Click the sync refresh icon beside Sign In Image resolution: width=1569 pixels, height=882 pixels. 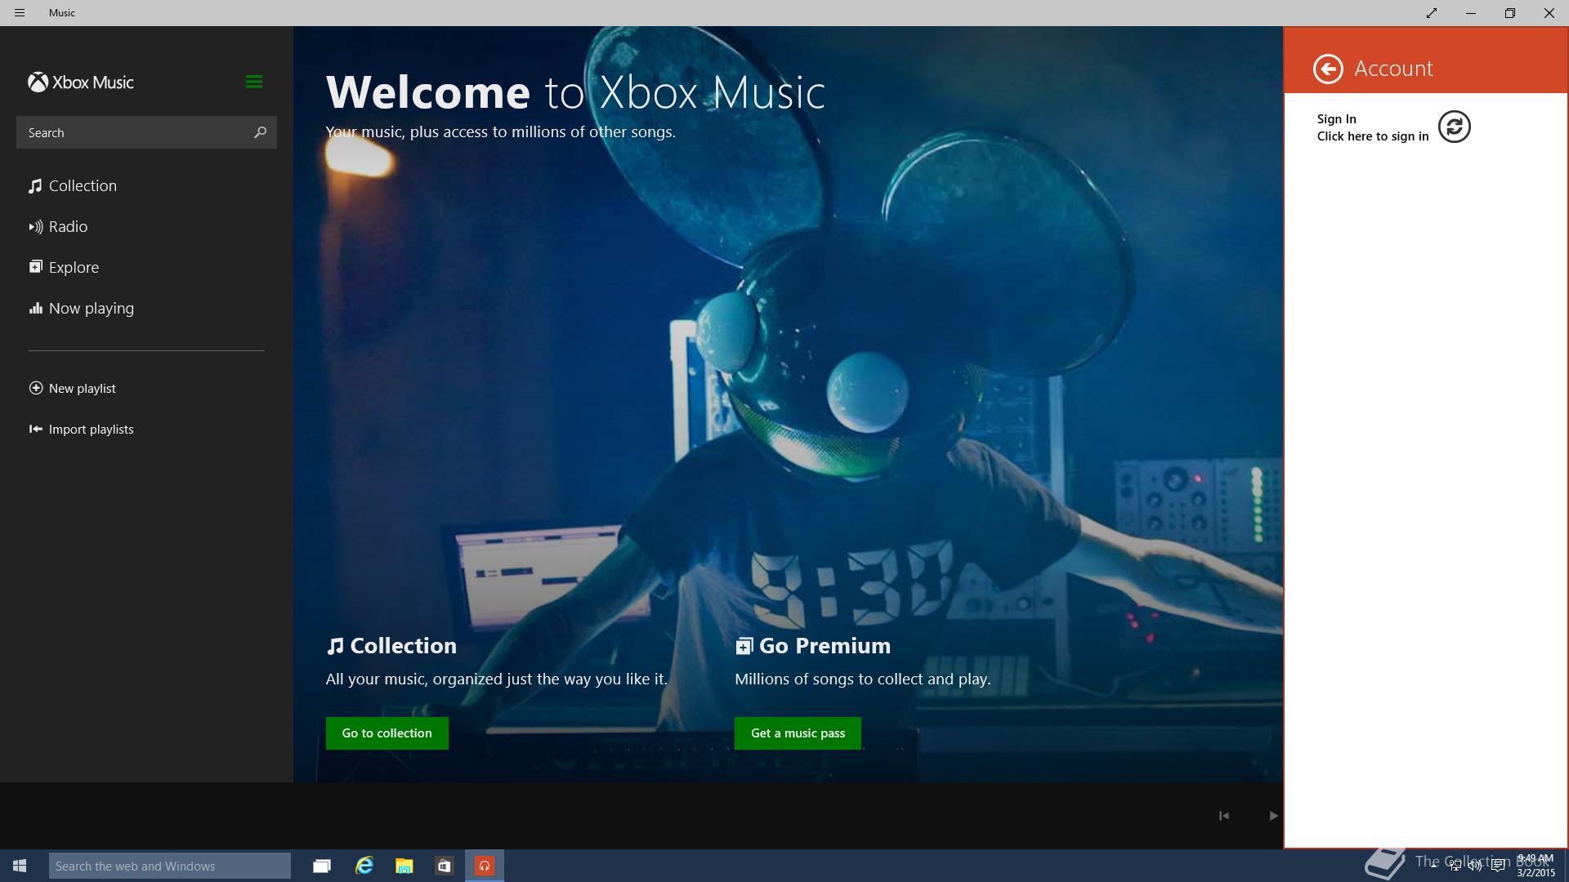coord(1454,127)
